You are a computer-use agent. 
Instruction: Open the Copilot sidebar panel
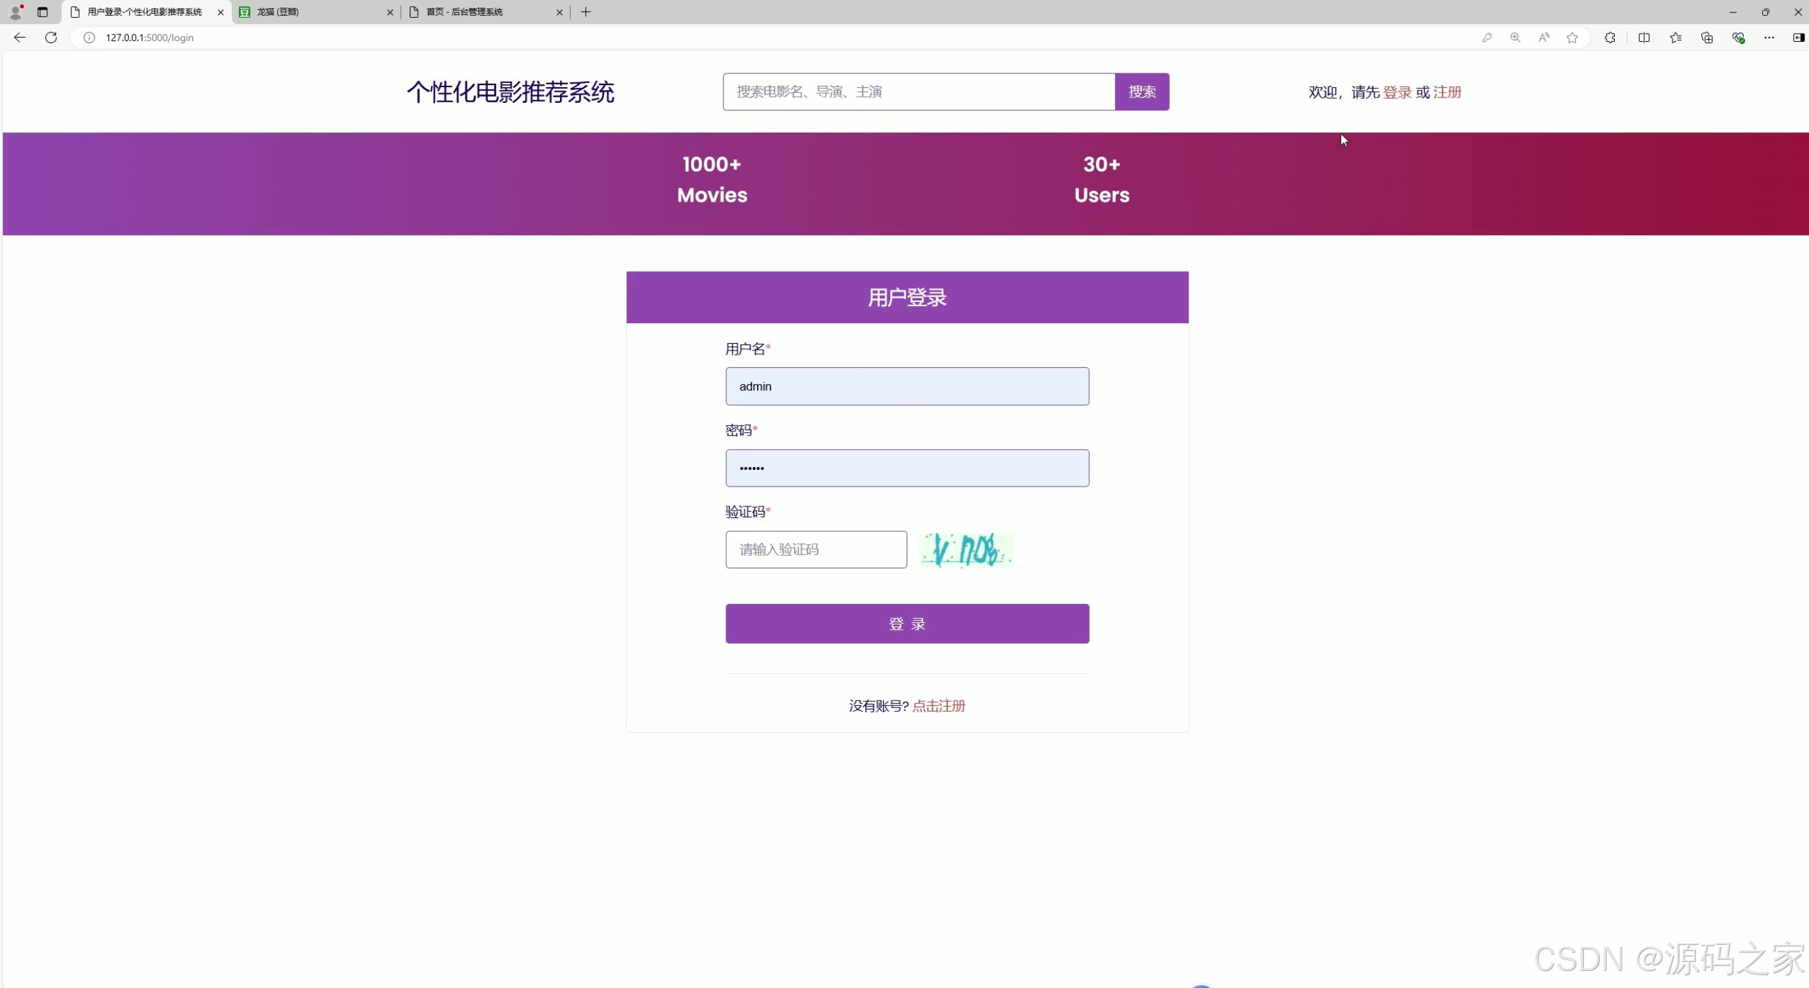(x=1798, y=38)
